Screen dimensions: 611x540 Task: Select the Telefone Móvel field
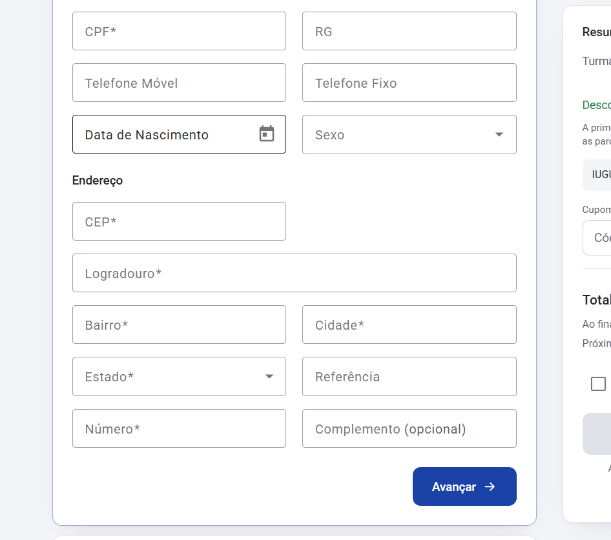(180, 83)
